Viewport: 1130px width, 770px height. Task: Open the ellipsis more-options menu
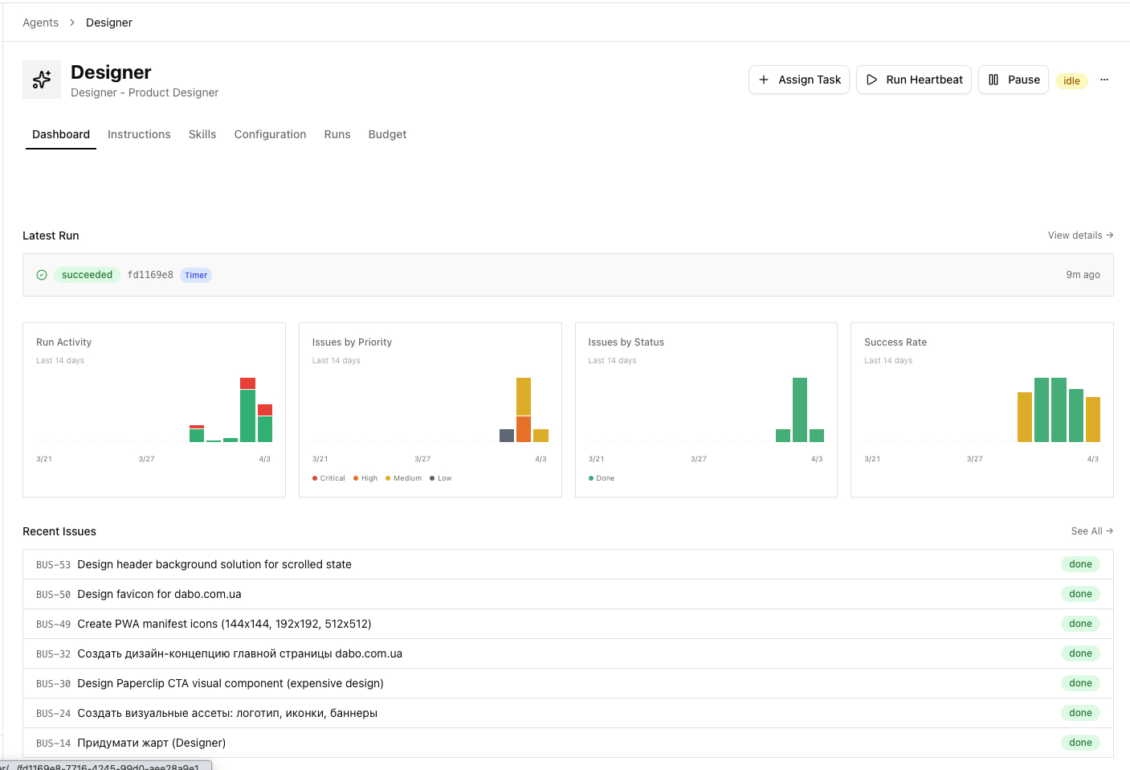pos(1104,80)
